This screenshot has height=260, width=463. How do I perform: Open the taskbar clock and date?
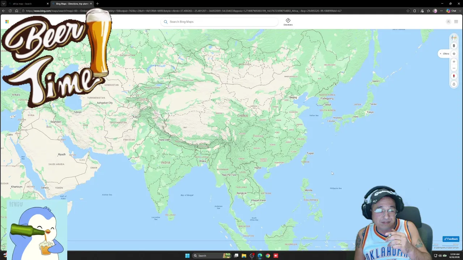(x=455, y=256)
